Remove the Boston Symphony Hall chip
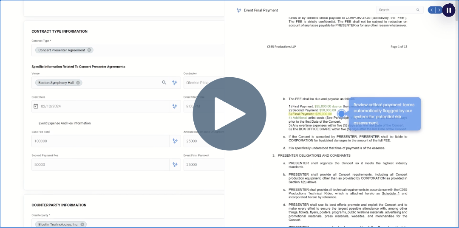The height and width of the screenshot is (228, 459). pos(78,83)
